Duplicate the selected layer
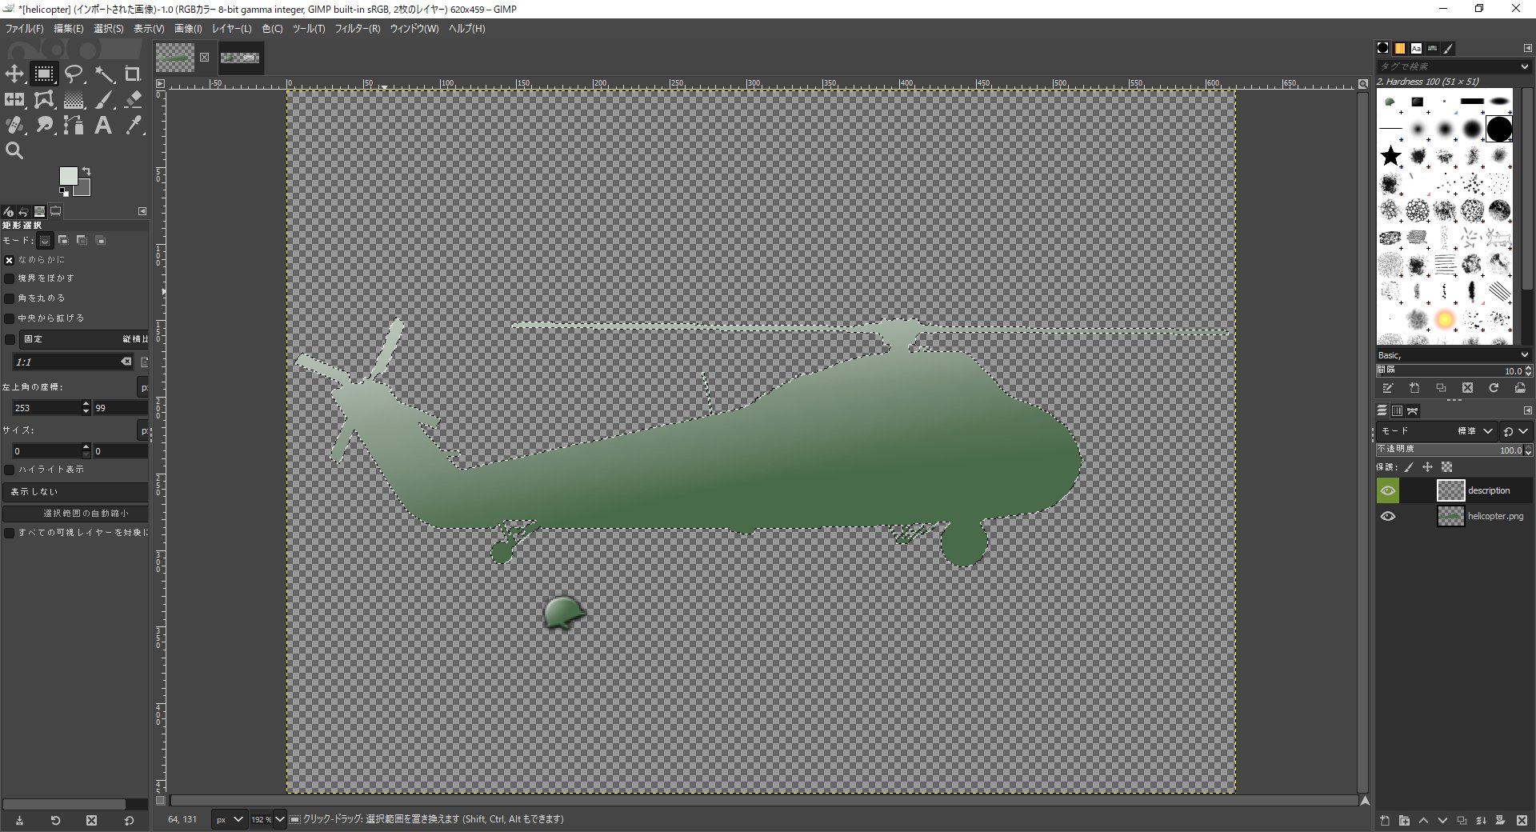Screen dimensions: 1536x832 [x=1462, y=821]
